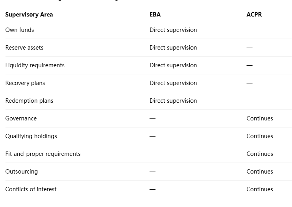
Task: Click the Liquidity requirements cell
Action: [x=35, y=65]
